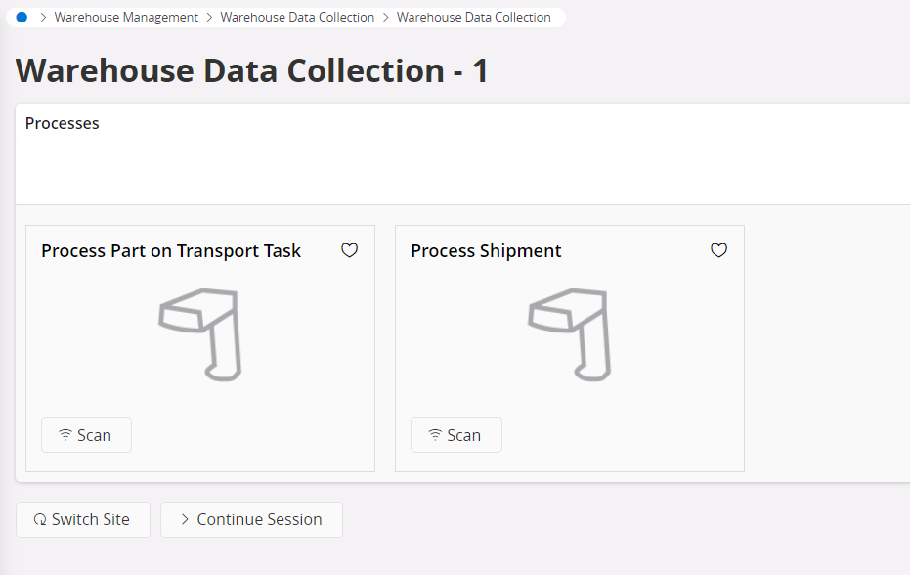Image resolution: width=910 pixels, height=575 pixels.
Task: Click the blue home circle in breadcrumb
Action: (x=22, y=18)
